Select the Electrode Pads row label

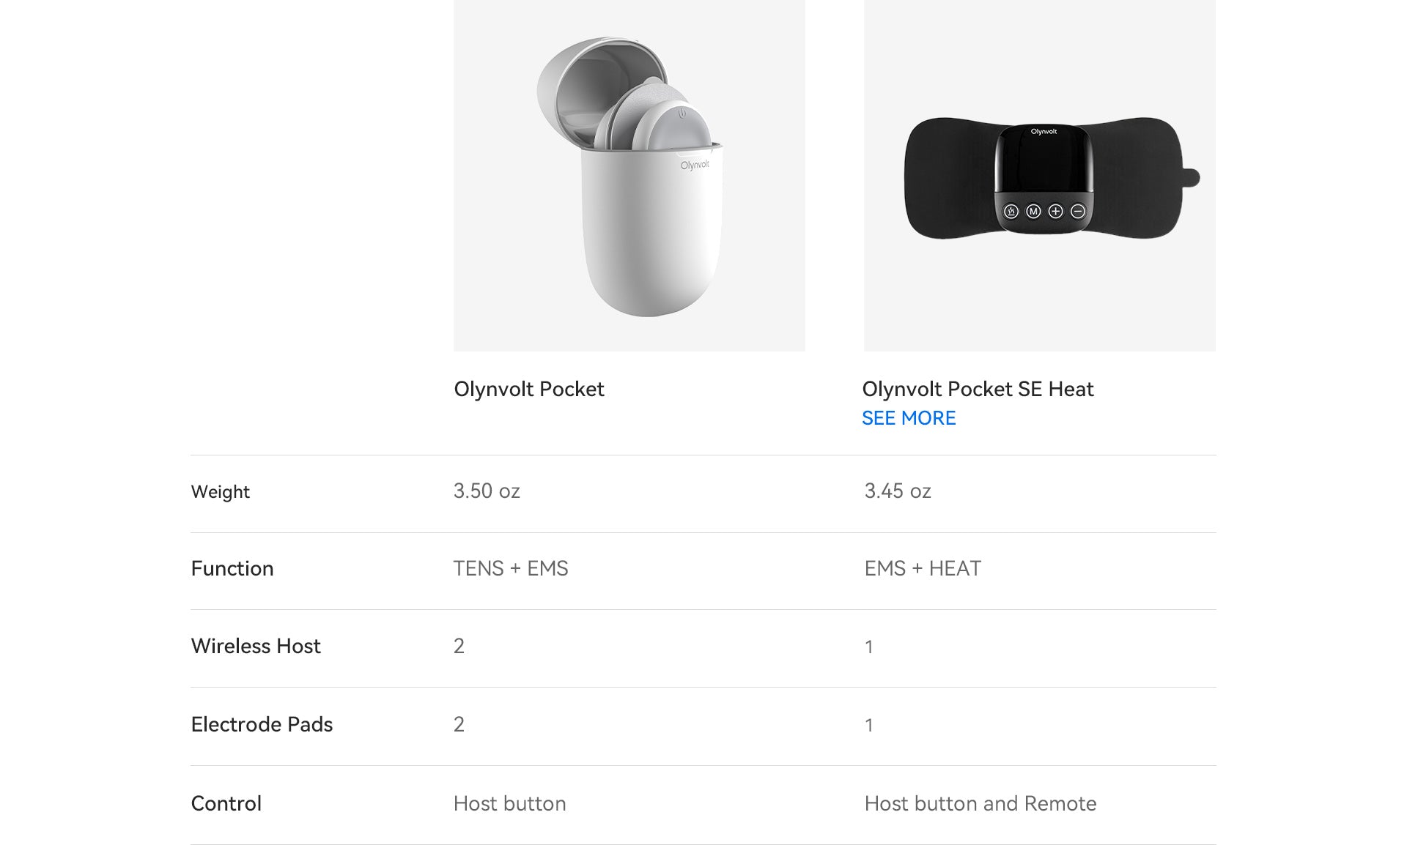(262, 724)
